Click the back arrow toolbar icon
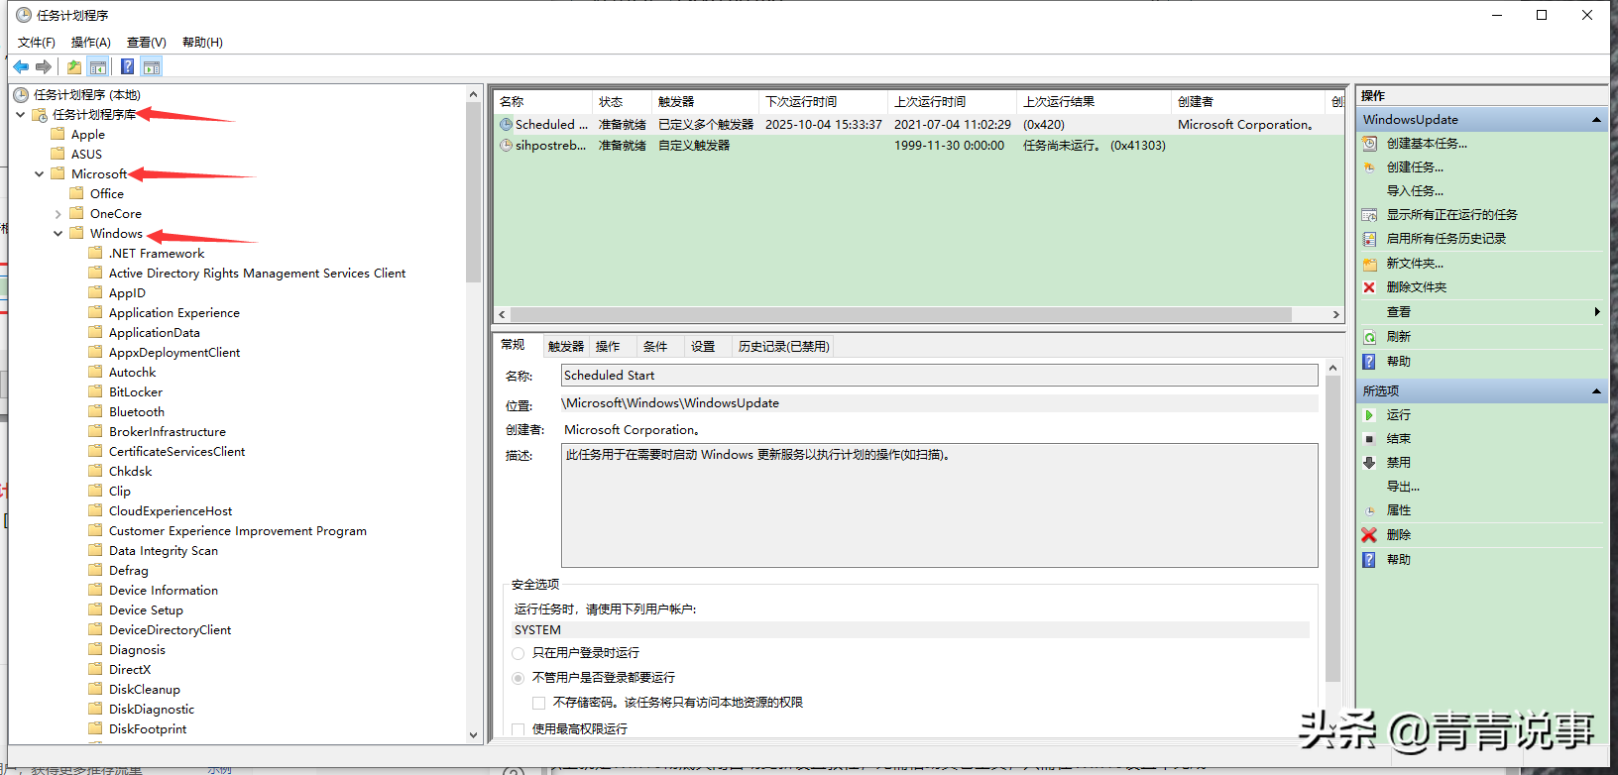The width and height of the screenshot is (1618, 775). (x=21, y=67)
